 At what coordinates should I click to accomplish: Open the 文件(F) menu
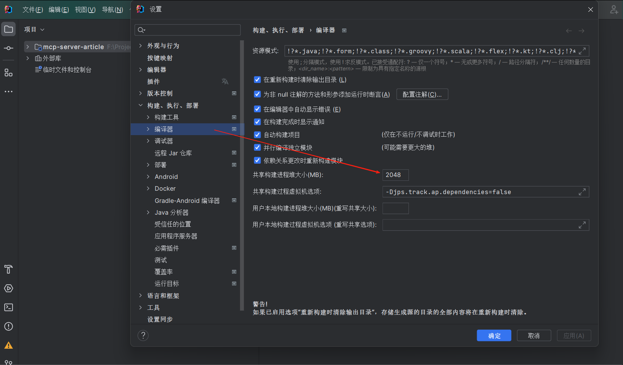coord(32,10)
